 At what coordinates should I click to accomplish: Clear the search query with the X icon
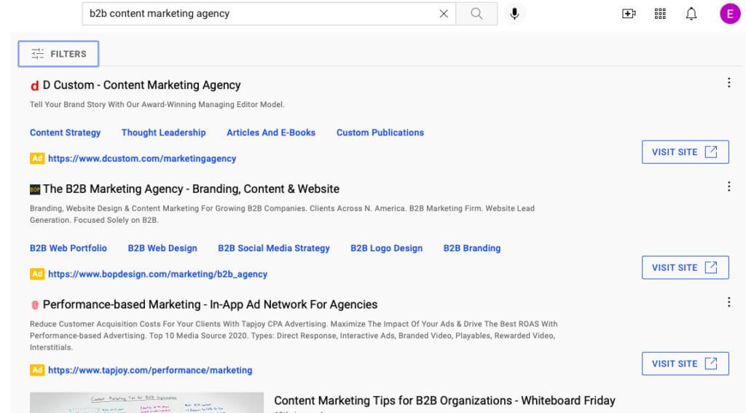444,14
